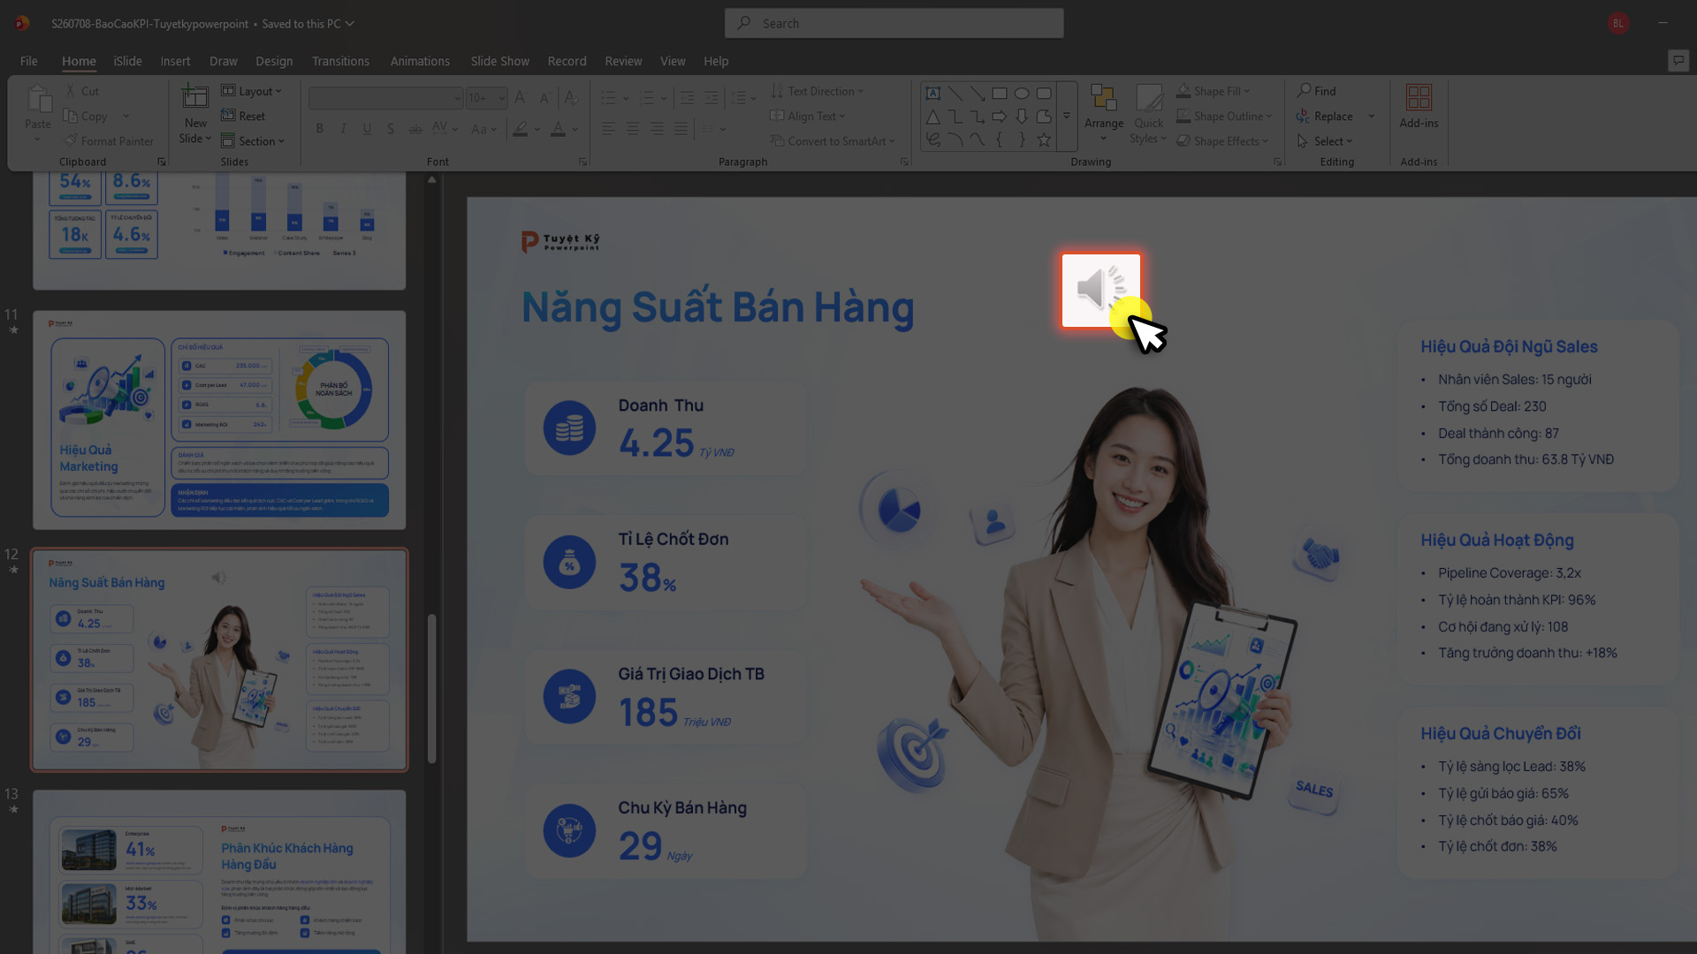The image size is (1697, 954).
Task: Open the font color swatch
Action: [558, 129]
